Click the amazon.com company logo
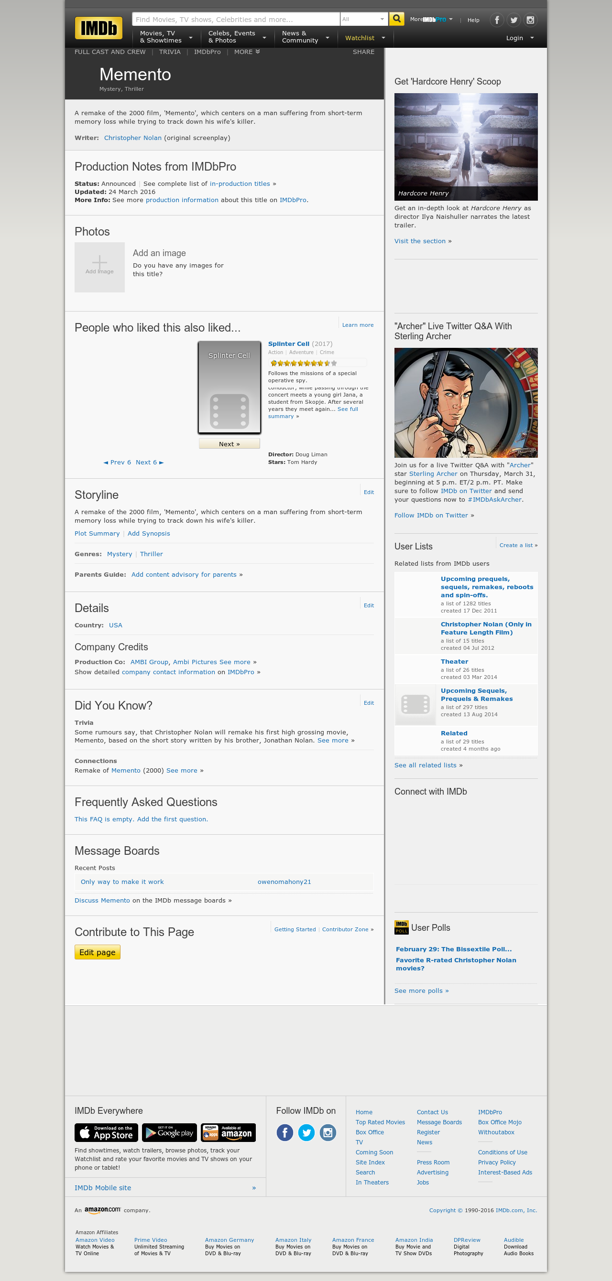 102,1210
